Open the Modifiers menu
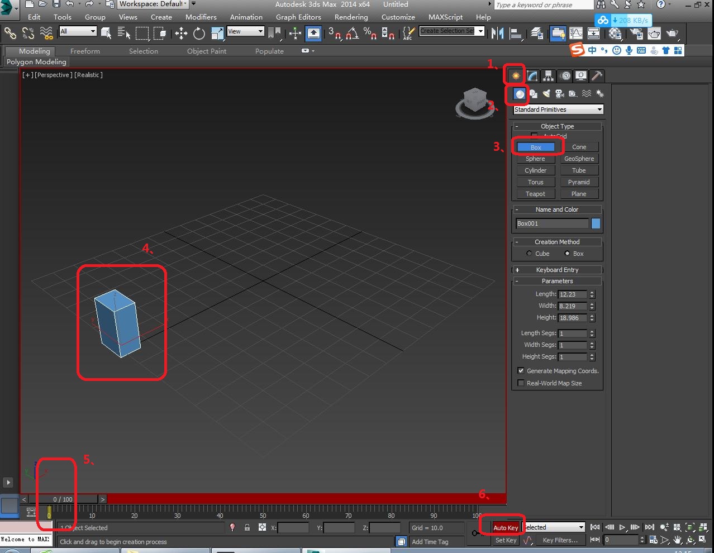This screenshot has height=553, width=714. pos(201,17)
